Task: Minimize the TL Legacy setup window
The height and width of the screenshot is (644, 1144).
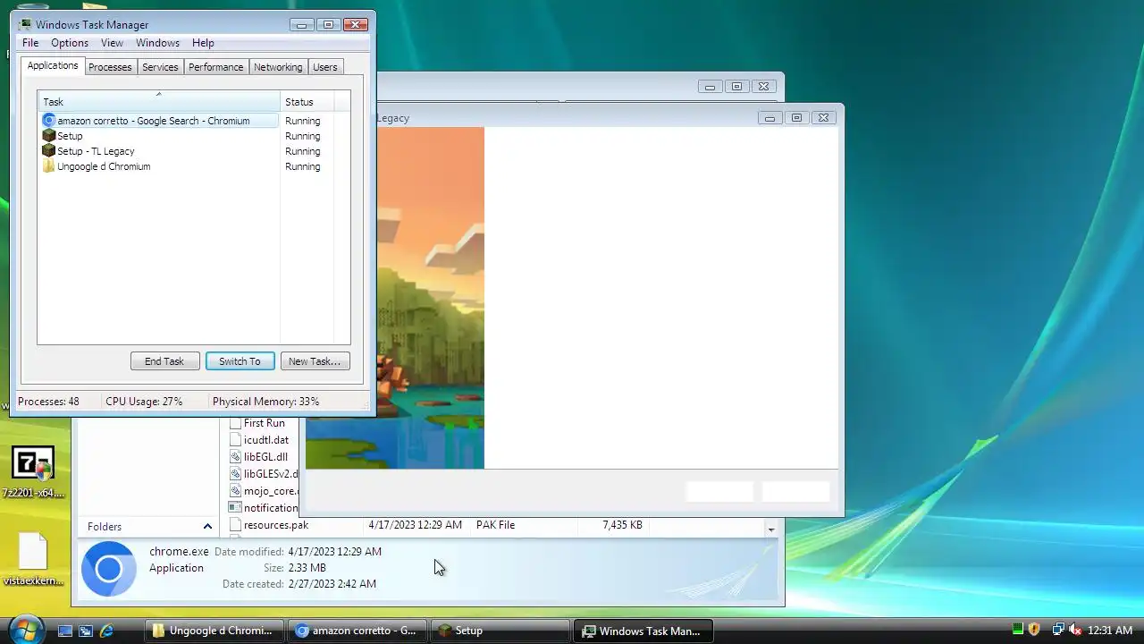Action: (x=770, y=117)
